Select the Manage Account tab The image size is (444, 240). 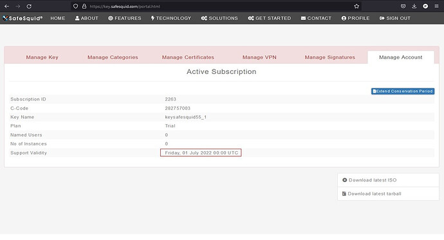pyautogui.click(x=401, y=57)
